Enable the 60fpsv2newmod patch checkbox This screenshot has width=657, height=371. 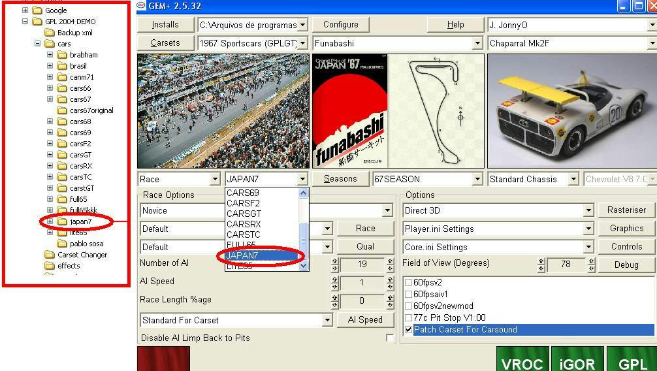click(409, 306)
